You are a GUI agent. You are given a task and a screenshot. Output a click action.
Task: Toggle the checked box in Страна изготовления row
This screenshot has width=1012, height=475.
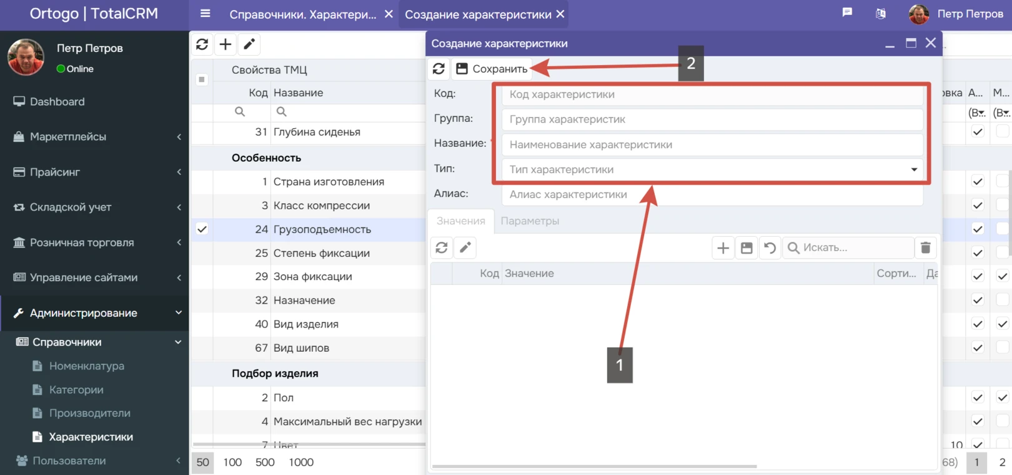(978, 181)
